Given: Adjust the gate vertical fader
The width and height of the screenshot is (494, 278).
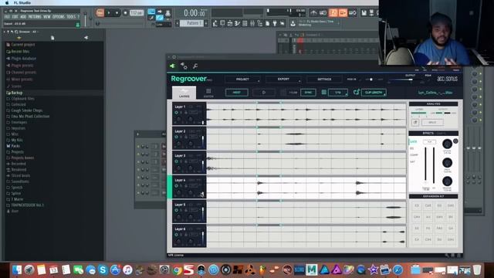Looking at the screenshot, I should click(425, 164).
